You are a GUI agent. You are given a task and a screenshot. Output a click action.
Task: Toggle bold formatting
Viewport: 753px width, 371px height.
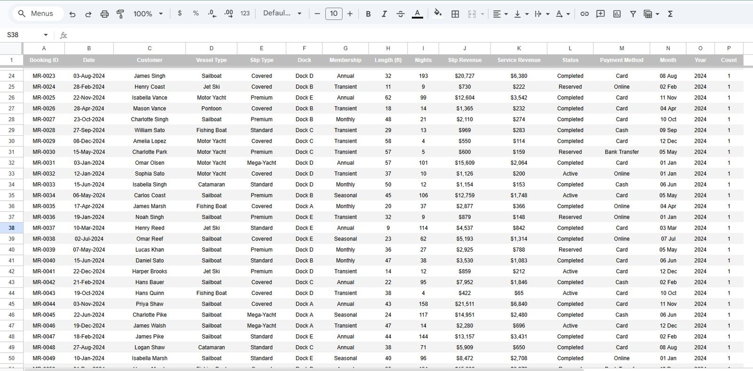point(368,14)
